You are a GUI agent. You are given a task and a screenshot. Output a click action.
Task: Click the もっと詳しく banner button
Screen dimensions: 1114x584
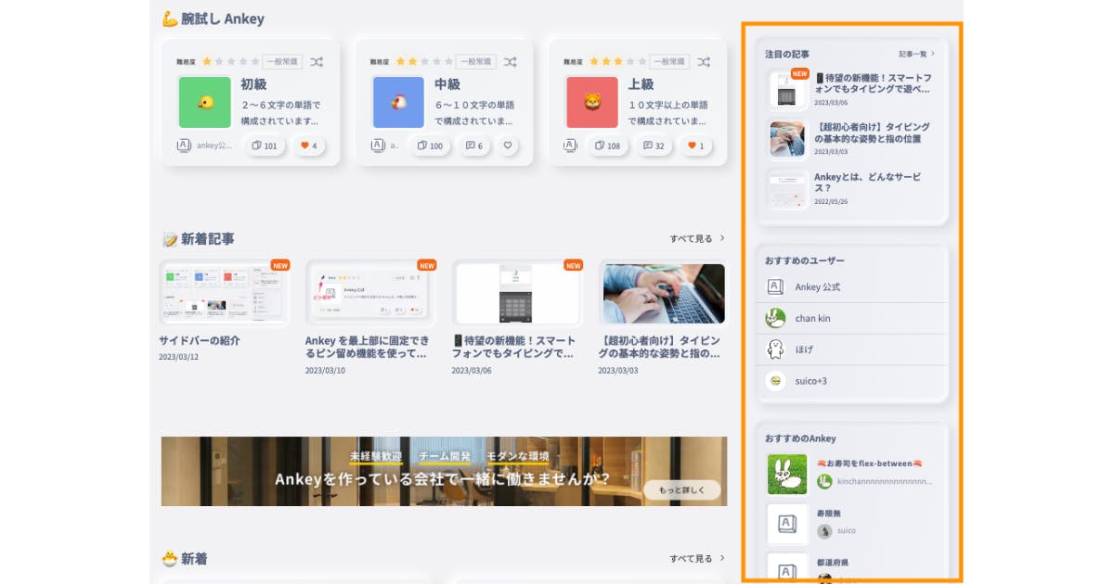click(x=681, y=490)
